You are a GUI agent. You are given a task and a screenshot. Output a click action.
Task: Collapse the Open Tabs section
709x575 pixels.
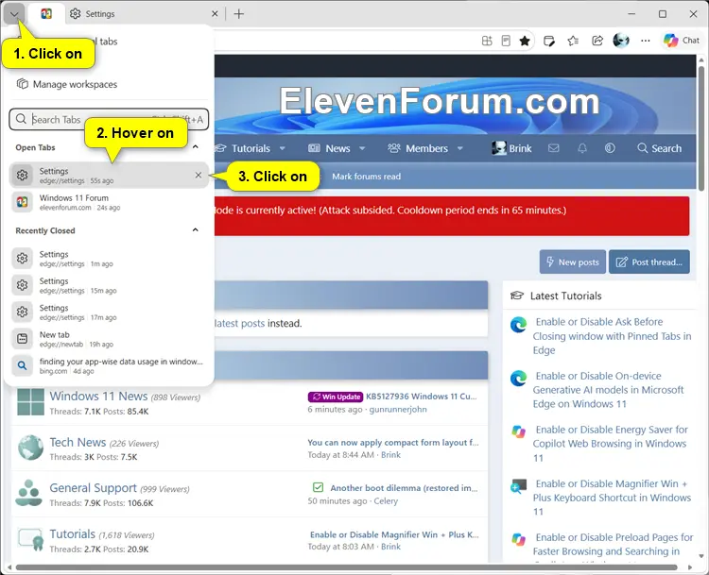point(196,147)
